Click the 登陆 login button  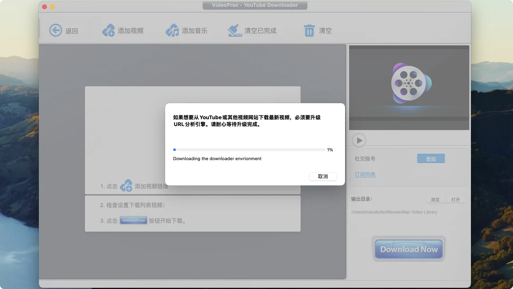pos(431,159)
